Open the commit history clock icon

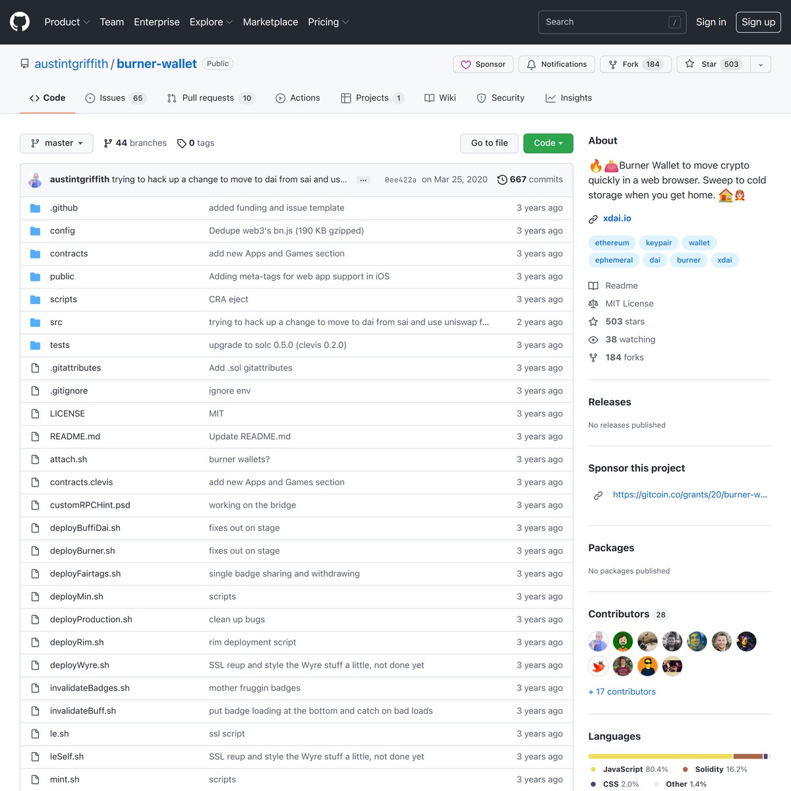coord(502,179)
